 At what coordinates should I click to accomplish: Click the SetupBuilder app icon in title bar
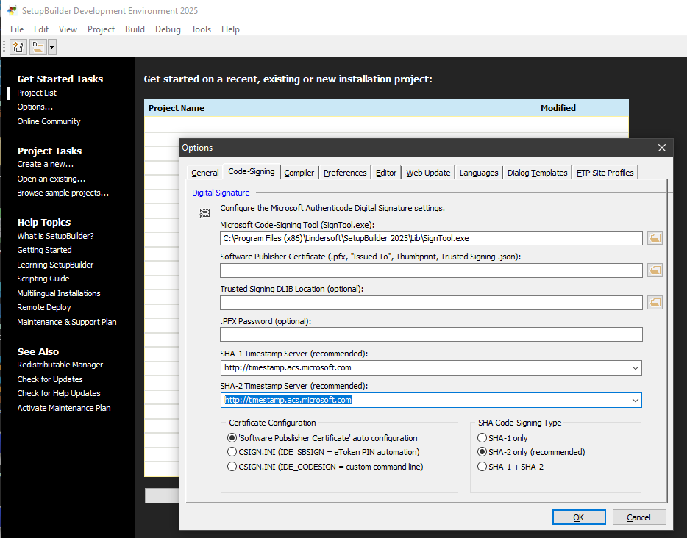(12, 11)
